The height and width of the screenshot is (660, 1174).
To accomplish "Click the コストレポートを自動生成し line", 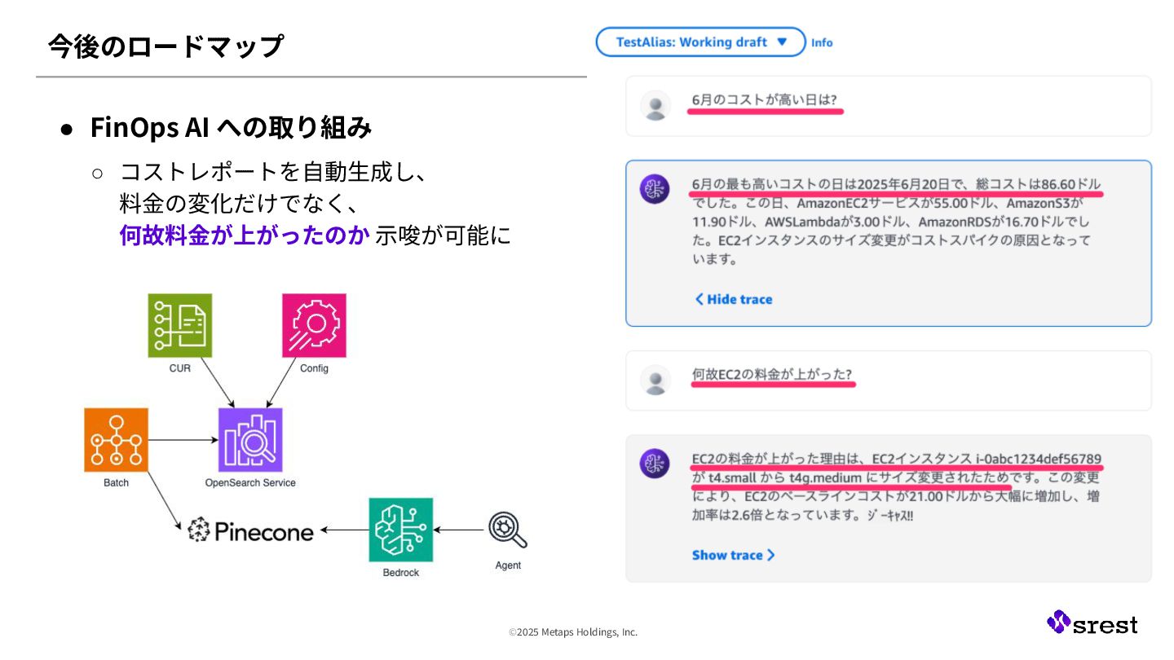I will pyautogui.click(x=274, y=172).
